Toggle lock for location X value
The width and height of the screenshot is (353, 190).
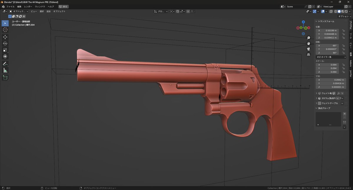click(x=343, y=30)
